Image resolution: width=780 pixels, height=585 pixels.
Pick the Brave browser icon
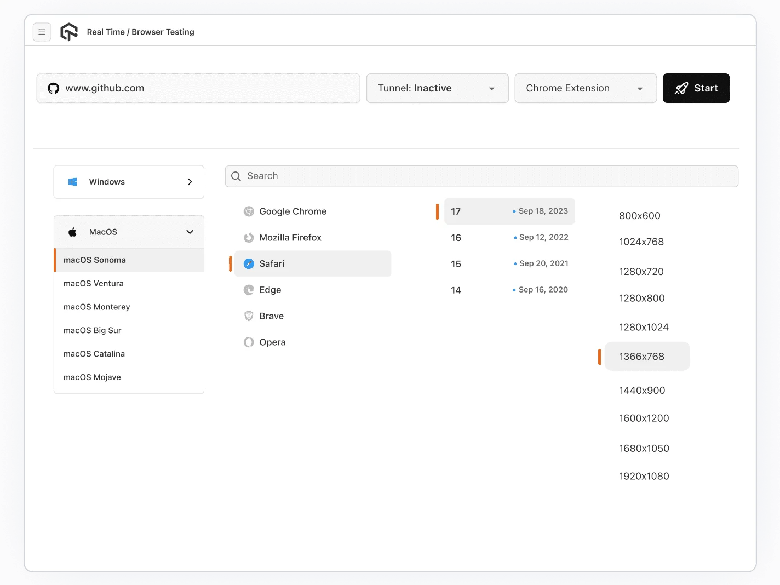249,316
